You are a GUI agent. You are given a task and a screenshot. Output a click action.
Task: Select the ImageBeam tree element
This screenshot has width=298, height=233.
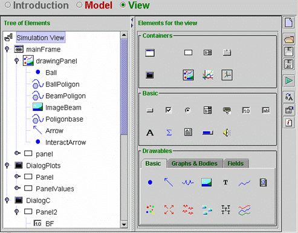coord(63,108)
